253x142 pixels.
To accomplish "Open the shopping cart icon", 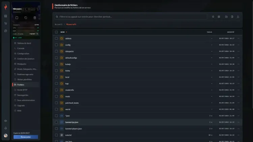I will point(6,24).
